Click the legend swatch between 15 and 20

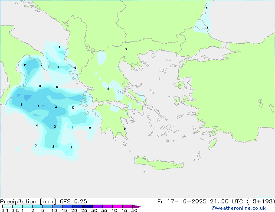[67, 206]
